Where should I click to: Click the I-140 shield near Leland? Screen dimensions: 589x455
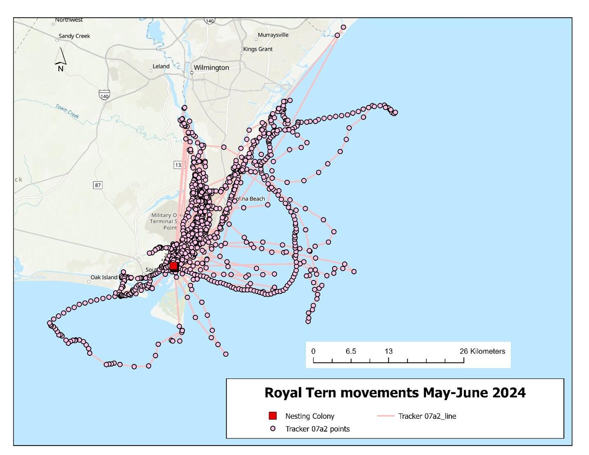click(x=104, y=95)
